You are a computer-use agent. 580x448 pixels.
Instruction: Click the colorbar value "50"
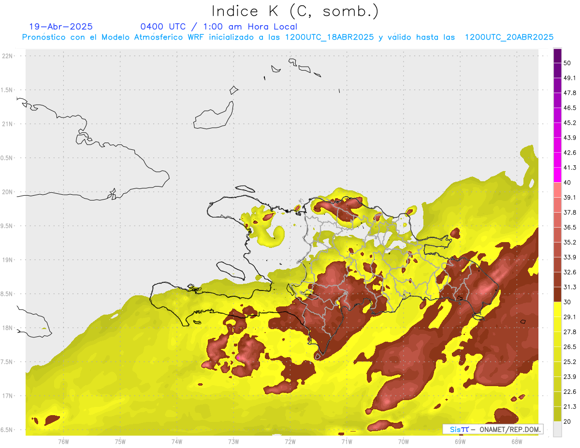pos(568,63)
